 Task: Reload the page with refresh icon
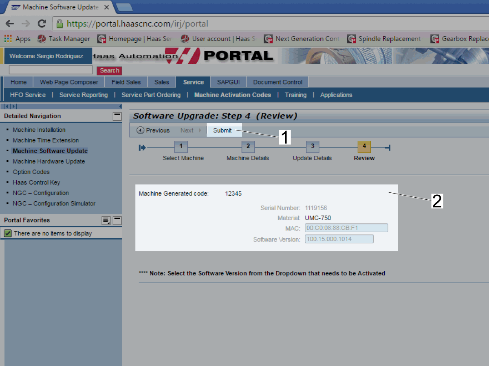coord(42,23)
